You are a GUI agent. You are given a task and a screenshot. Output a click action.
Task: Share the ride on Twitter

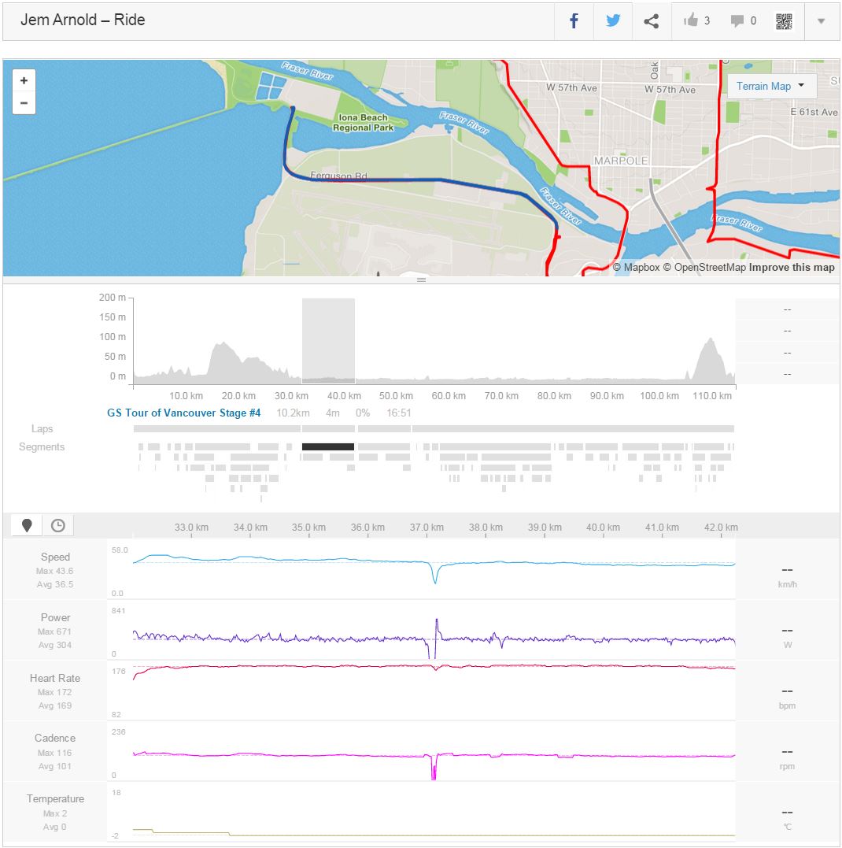(x=612, y=21)
